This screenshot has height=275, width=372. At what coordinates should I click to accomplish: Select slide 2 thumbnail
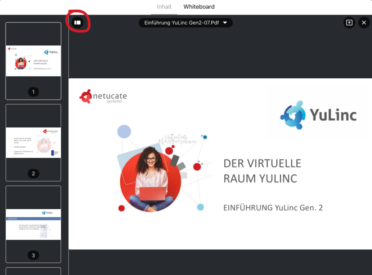pyautogui.click(x=33, y=143)
